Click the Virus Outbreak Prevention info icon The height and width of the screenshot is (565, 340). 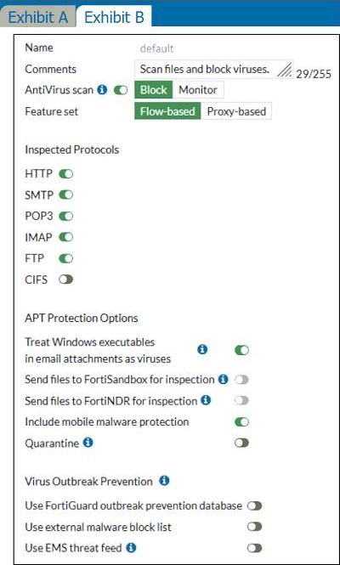164,481
